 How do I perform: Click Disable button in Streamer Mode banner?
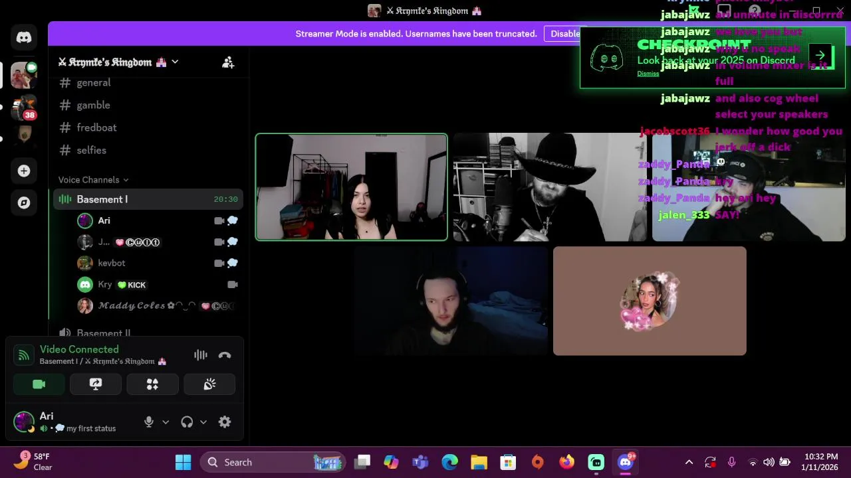tap(565, 34)
